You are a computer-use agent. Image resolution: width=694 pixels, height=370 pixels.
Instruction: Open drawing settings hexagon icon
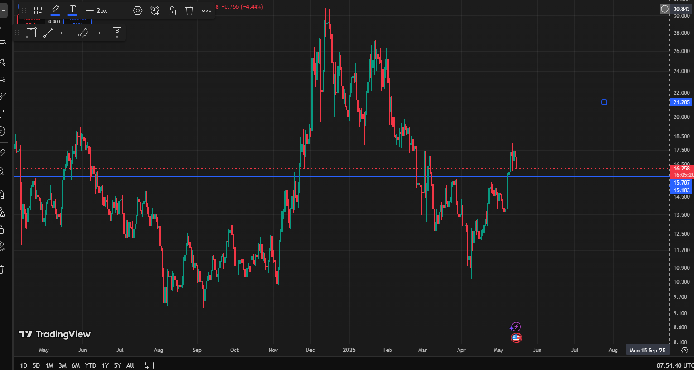tap(138, 10)
